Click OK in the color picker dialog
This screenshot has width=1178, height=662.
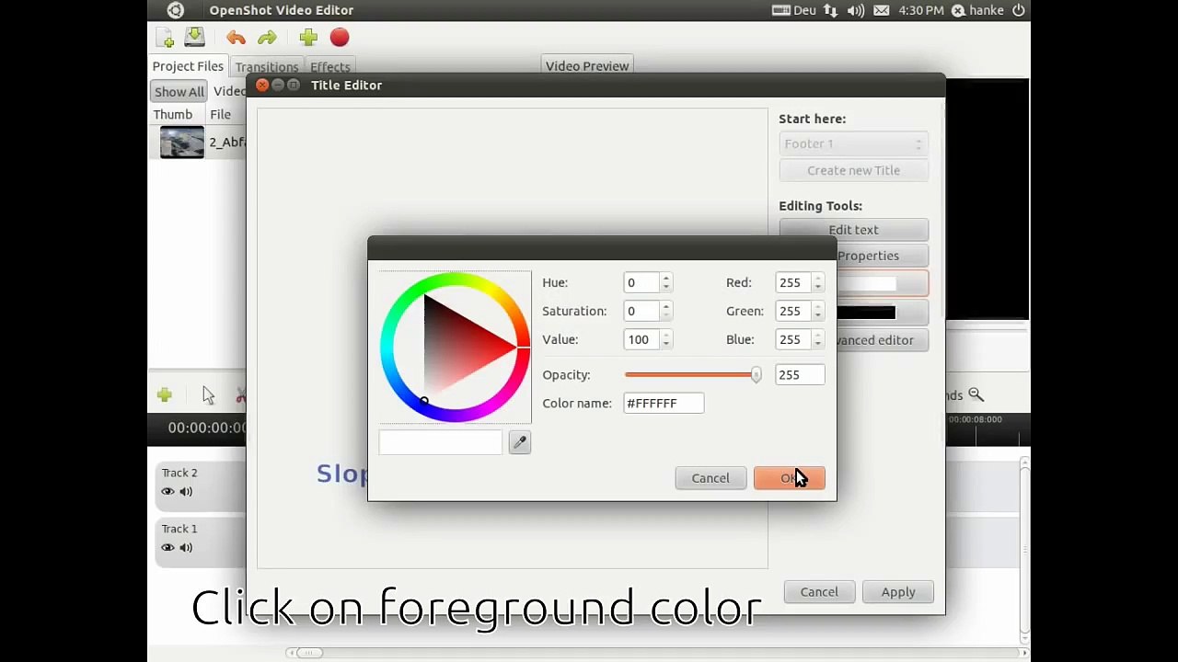pos(789,478)
